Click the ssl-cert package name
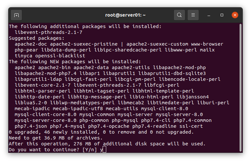251x162 pixels. coord(191,126)
